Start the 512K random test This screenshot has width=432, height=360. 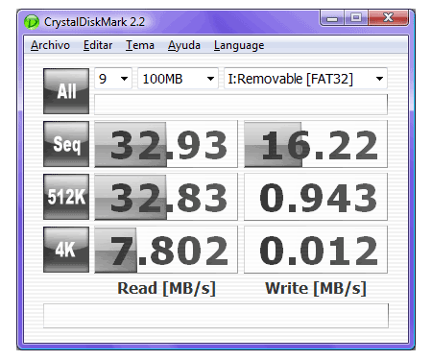tap(66, 197)
